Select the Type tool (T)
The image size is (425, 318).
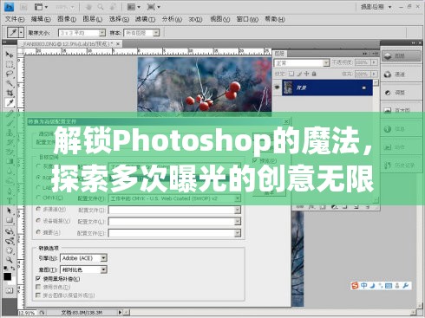[10, 200]
